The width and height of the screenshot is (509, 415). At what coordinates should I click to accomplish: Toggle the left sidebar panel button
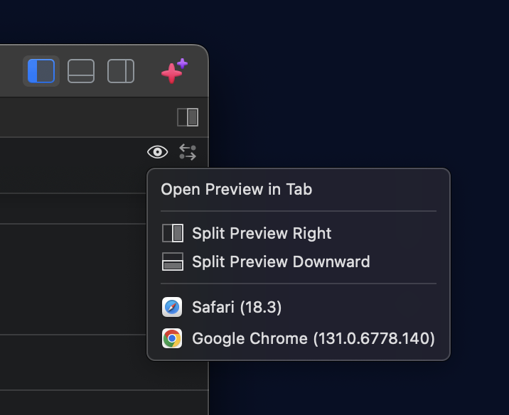point(41,71)
